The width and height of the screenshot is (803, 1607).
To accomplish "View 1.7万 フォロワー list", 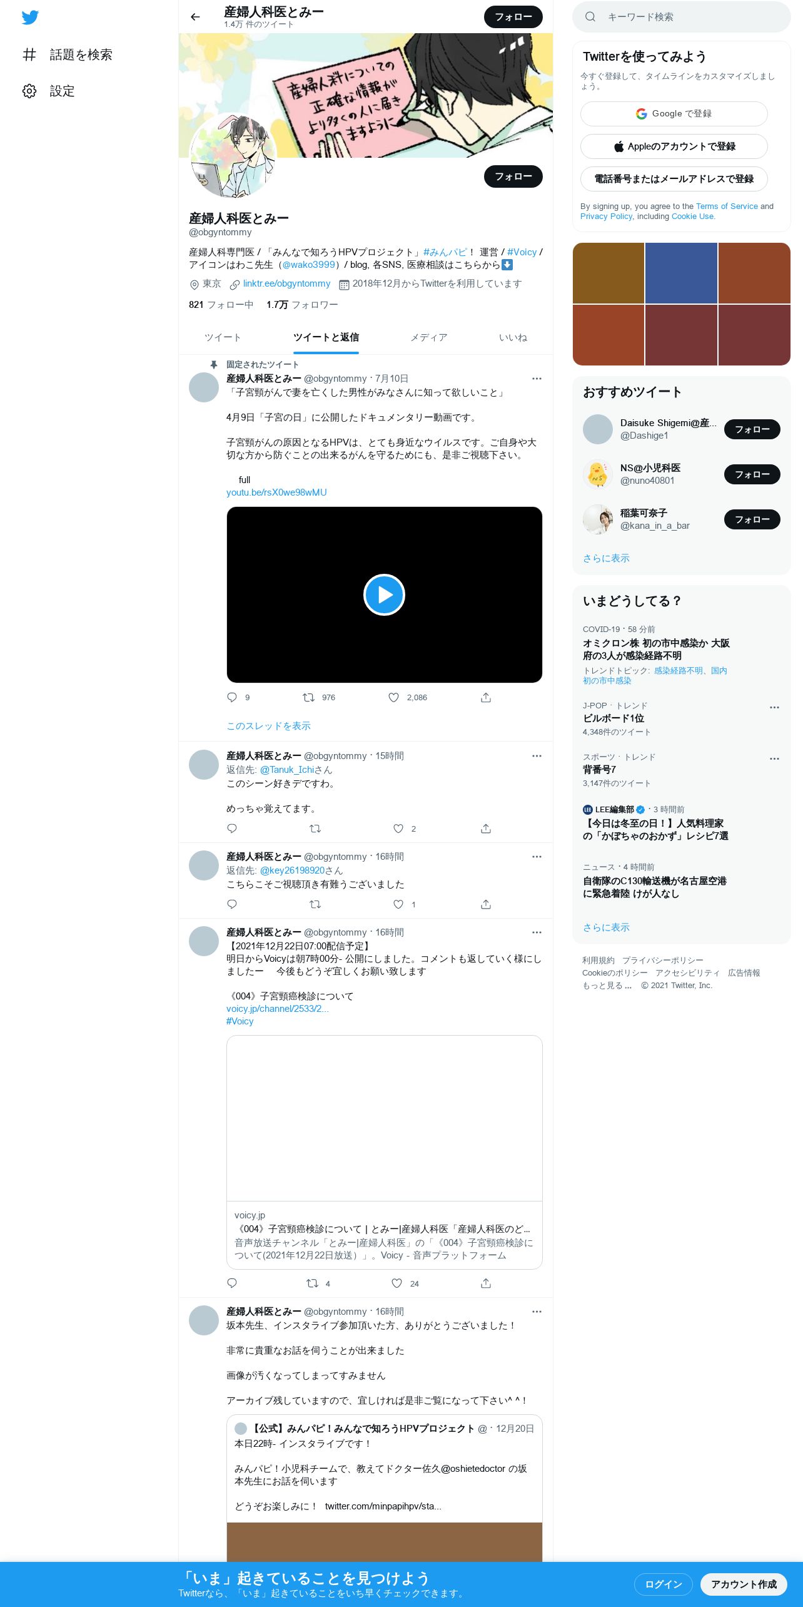I will pos(302,305).
